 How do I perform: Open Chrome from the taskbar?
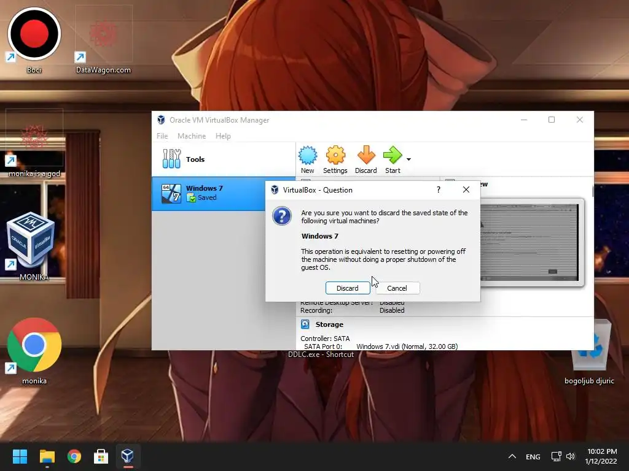[x=74, y=456]
